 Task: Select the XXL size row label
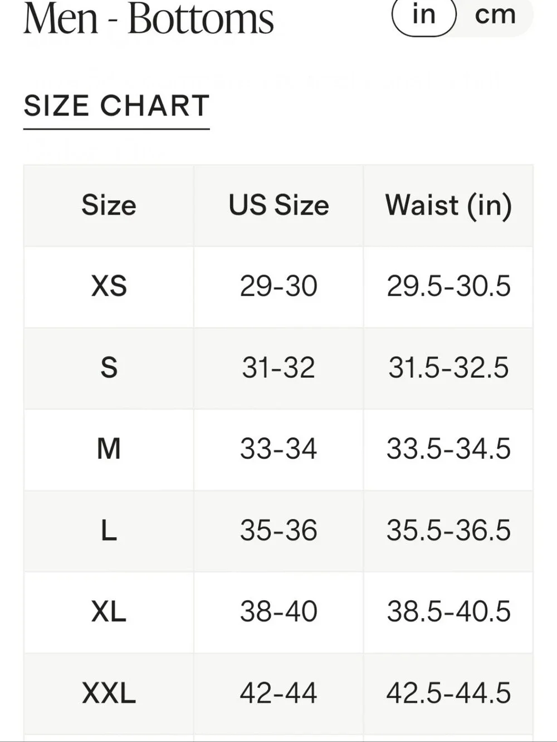click(109, 693)
